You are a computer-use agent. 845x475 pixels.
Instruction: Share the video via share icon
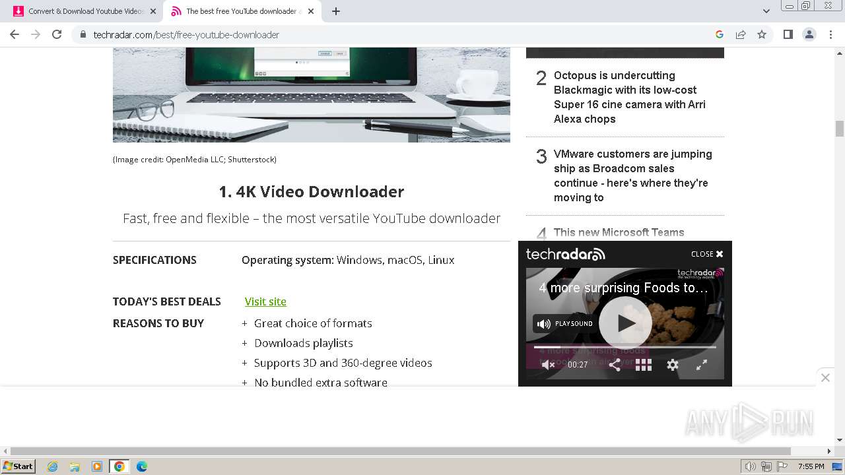(615, 365)
